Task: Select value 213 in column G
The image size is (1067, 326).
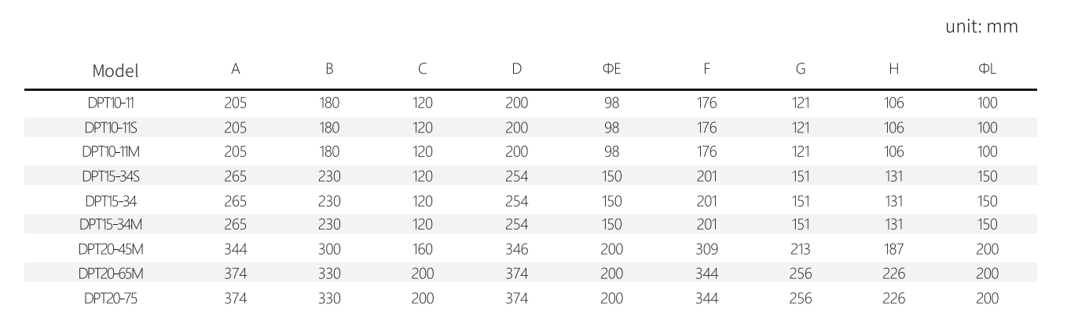Action: pos(801,249)
